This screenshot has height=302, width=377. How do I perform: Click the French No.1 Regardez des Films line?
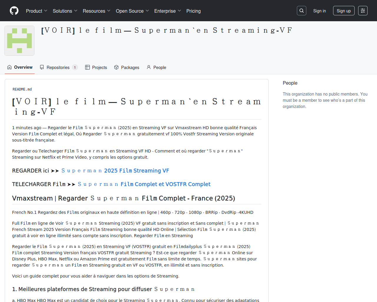[x=133, y=212]
